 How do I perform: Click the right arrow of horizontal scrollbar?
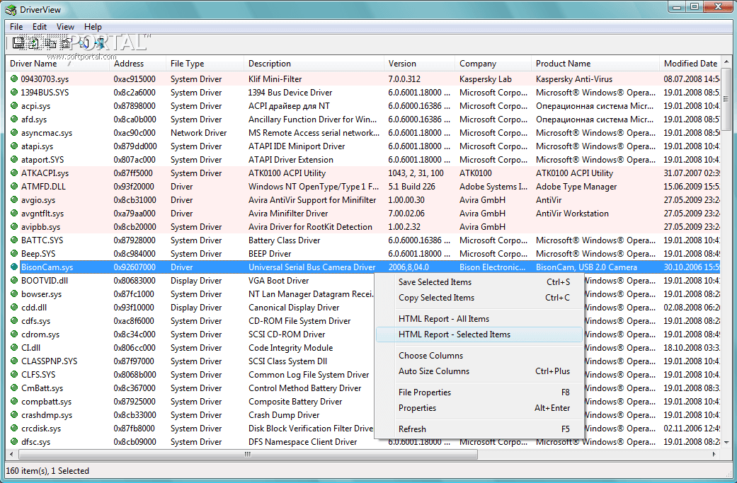[x=715, y=455]
